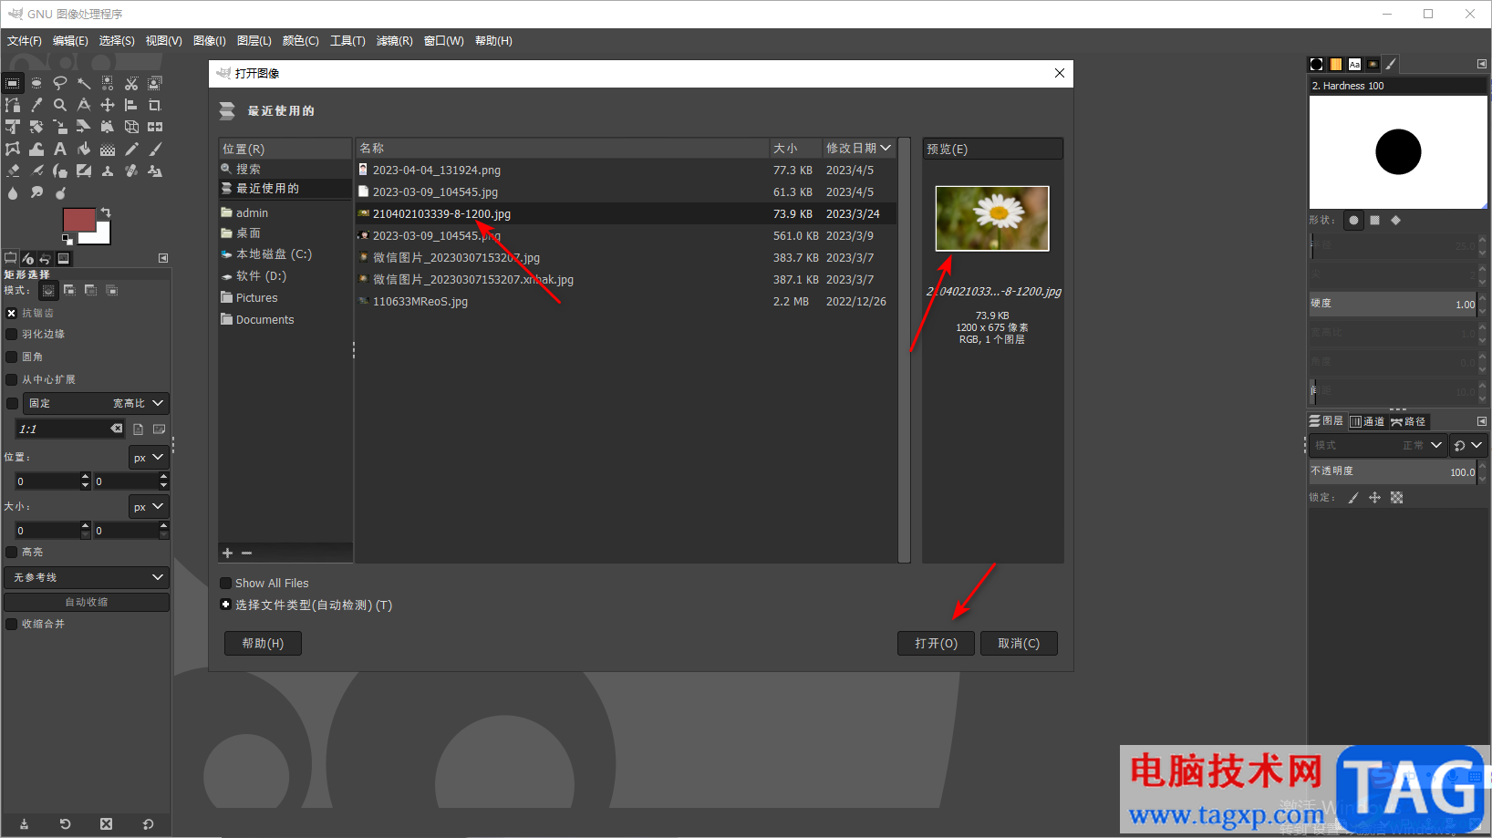This screenshot has height=838, width=1492.
Task: Select the Text tool
Action: click(60, 149)
